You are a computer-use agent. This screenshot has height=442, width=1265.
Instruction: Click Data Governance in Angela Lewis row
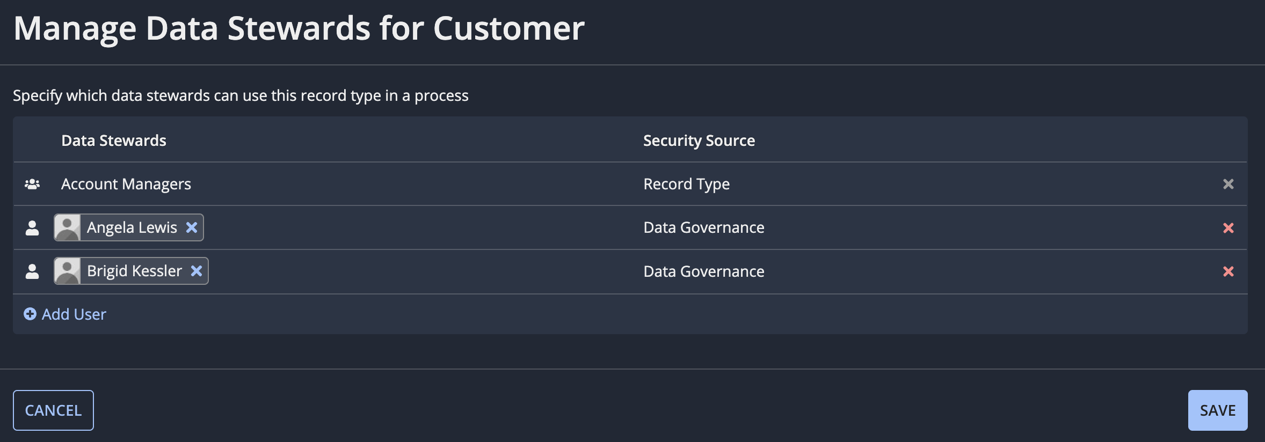tap(704, 227)
